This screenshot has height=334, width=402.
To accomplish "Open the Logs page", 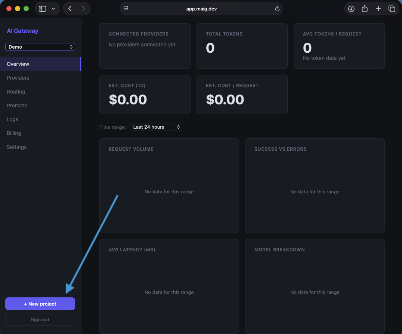I will [12, 119].
